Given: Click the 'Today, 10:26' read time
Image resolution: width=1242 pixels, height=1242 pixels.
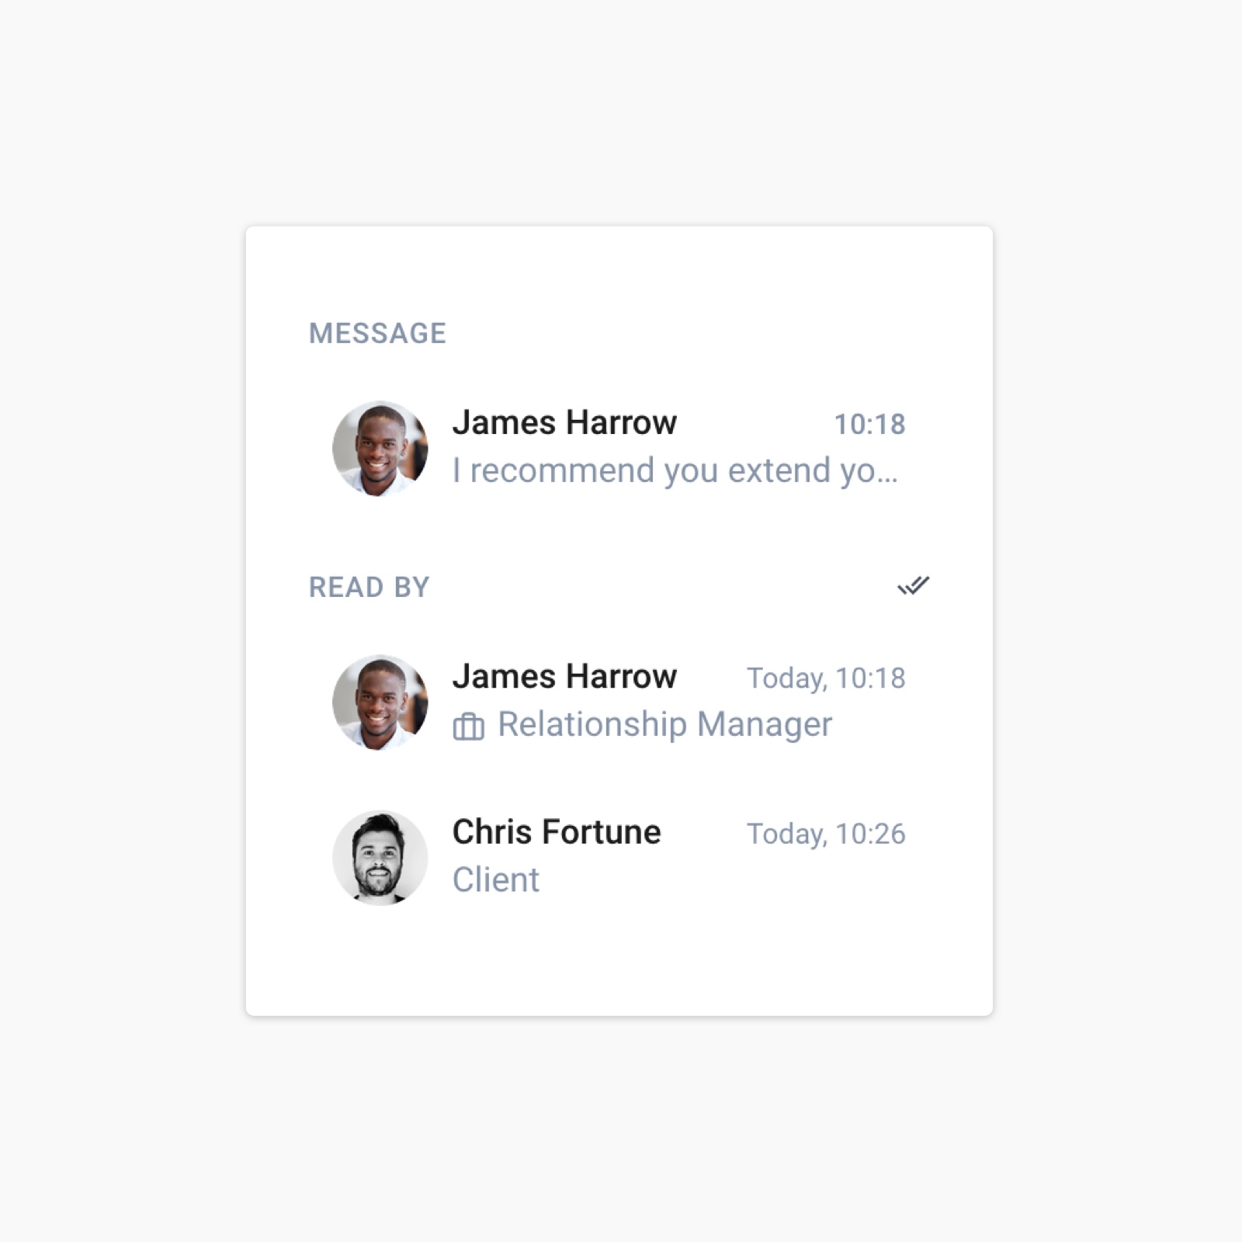Looking at the screenshot, I should click(x=826, y=834).
